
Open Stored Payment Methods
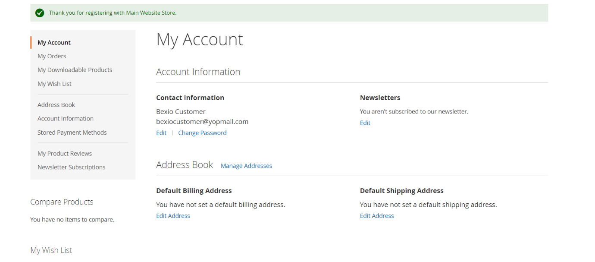click(72, 133)
